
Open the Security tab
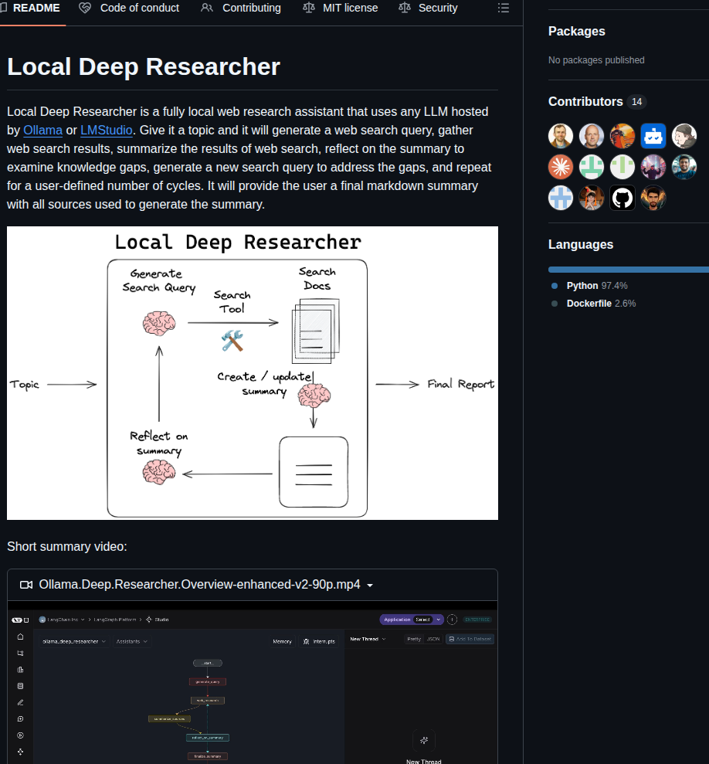(x=429, y=8)
